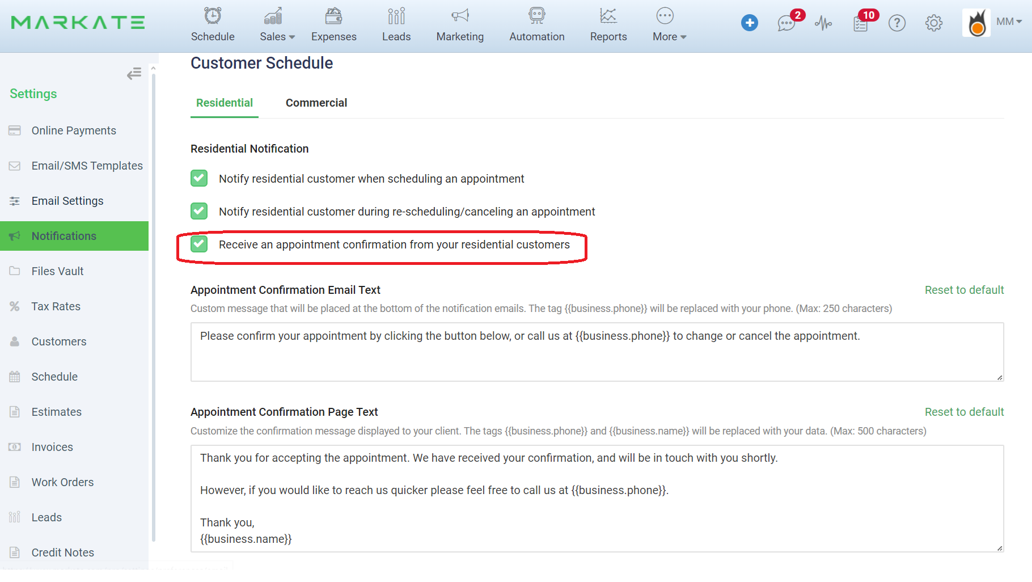Switch to the Residential tab
Image resolution: width=1032 pixels, height=582 pixels.
(x=225, y=103)
